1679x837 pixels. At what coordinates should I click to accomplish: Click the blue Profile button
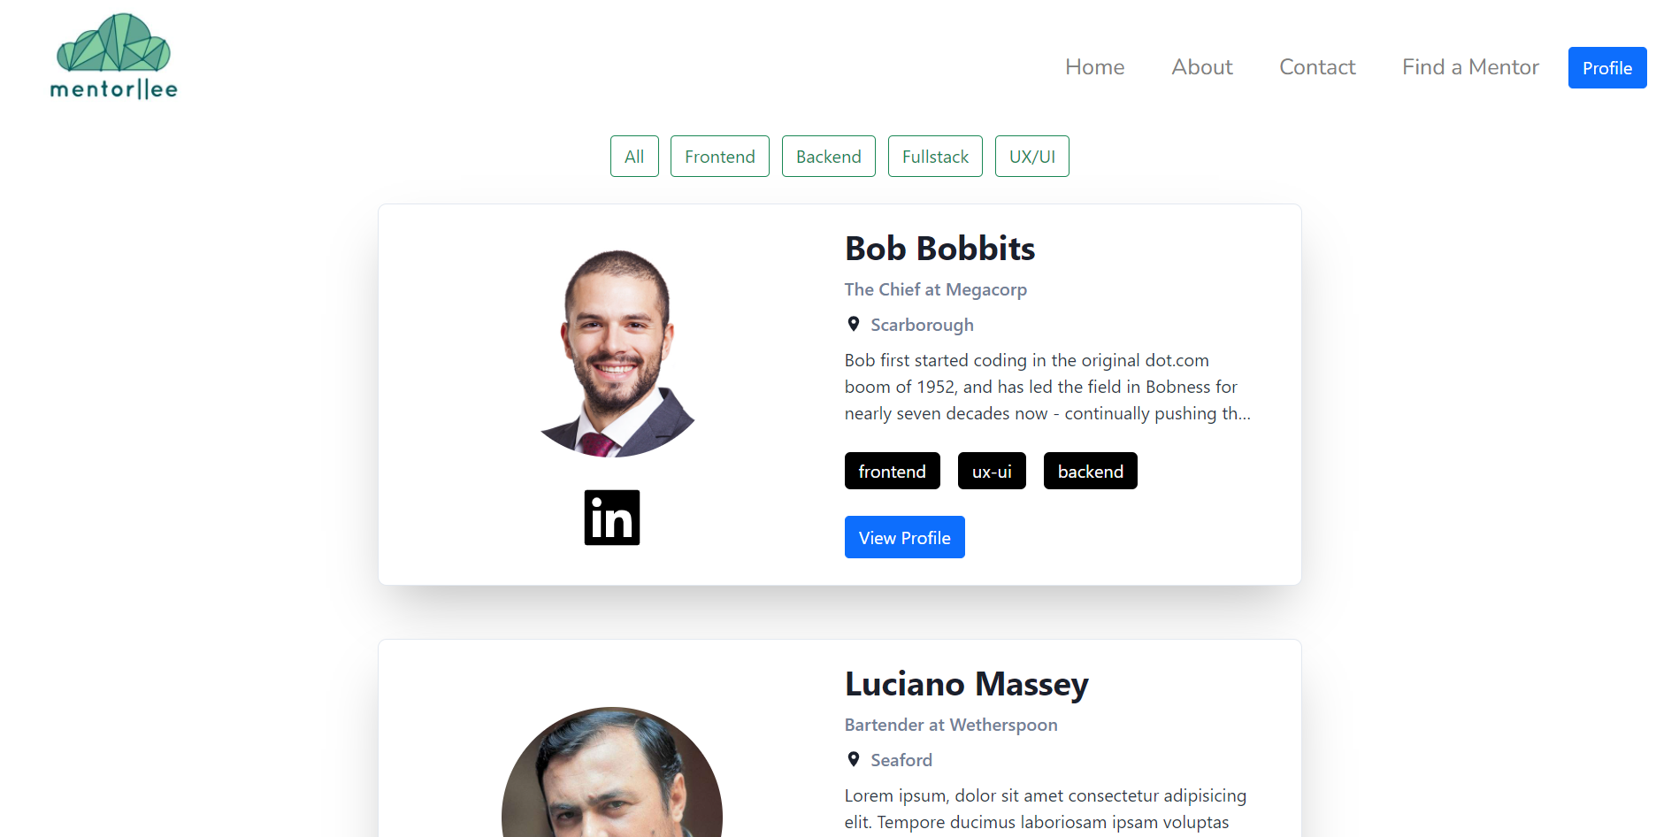pos(1607,68)
